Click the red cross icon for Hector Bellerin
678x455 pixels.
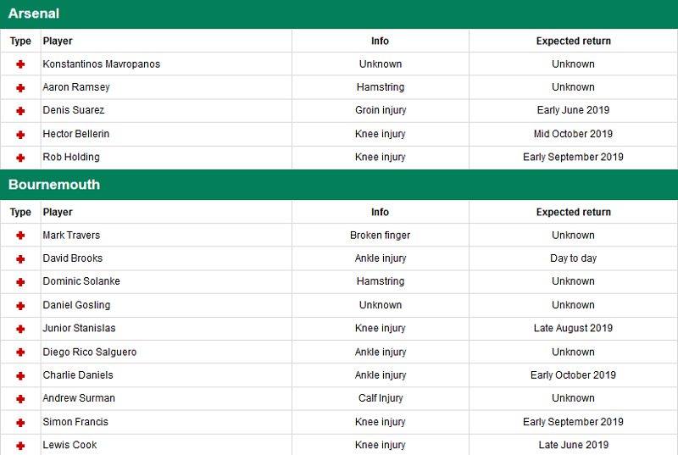(20, 134)
